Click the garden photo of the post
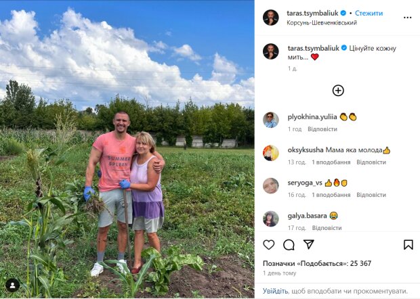 coord(127,149)
